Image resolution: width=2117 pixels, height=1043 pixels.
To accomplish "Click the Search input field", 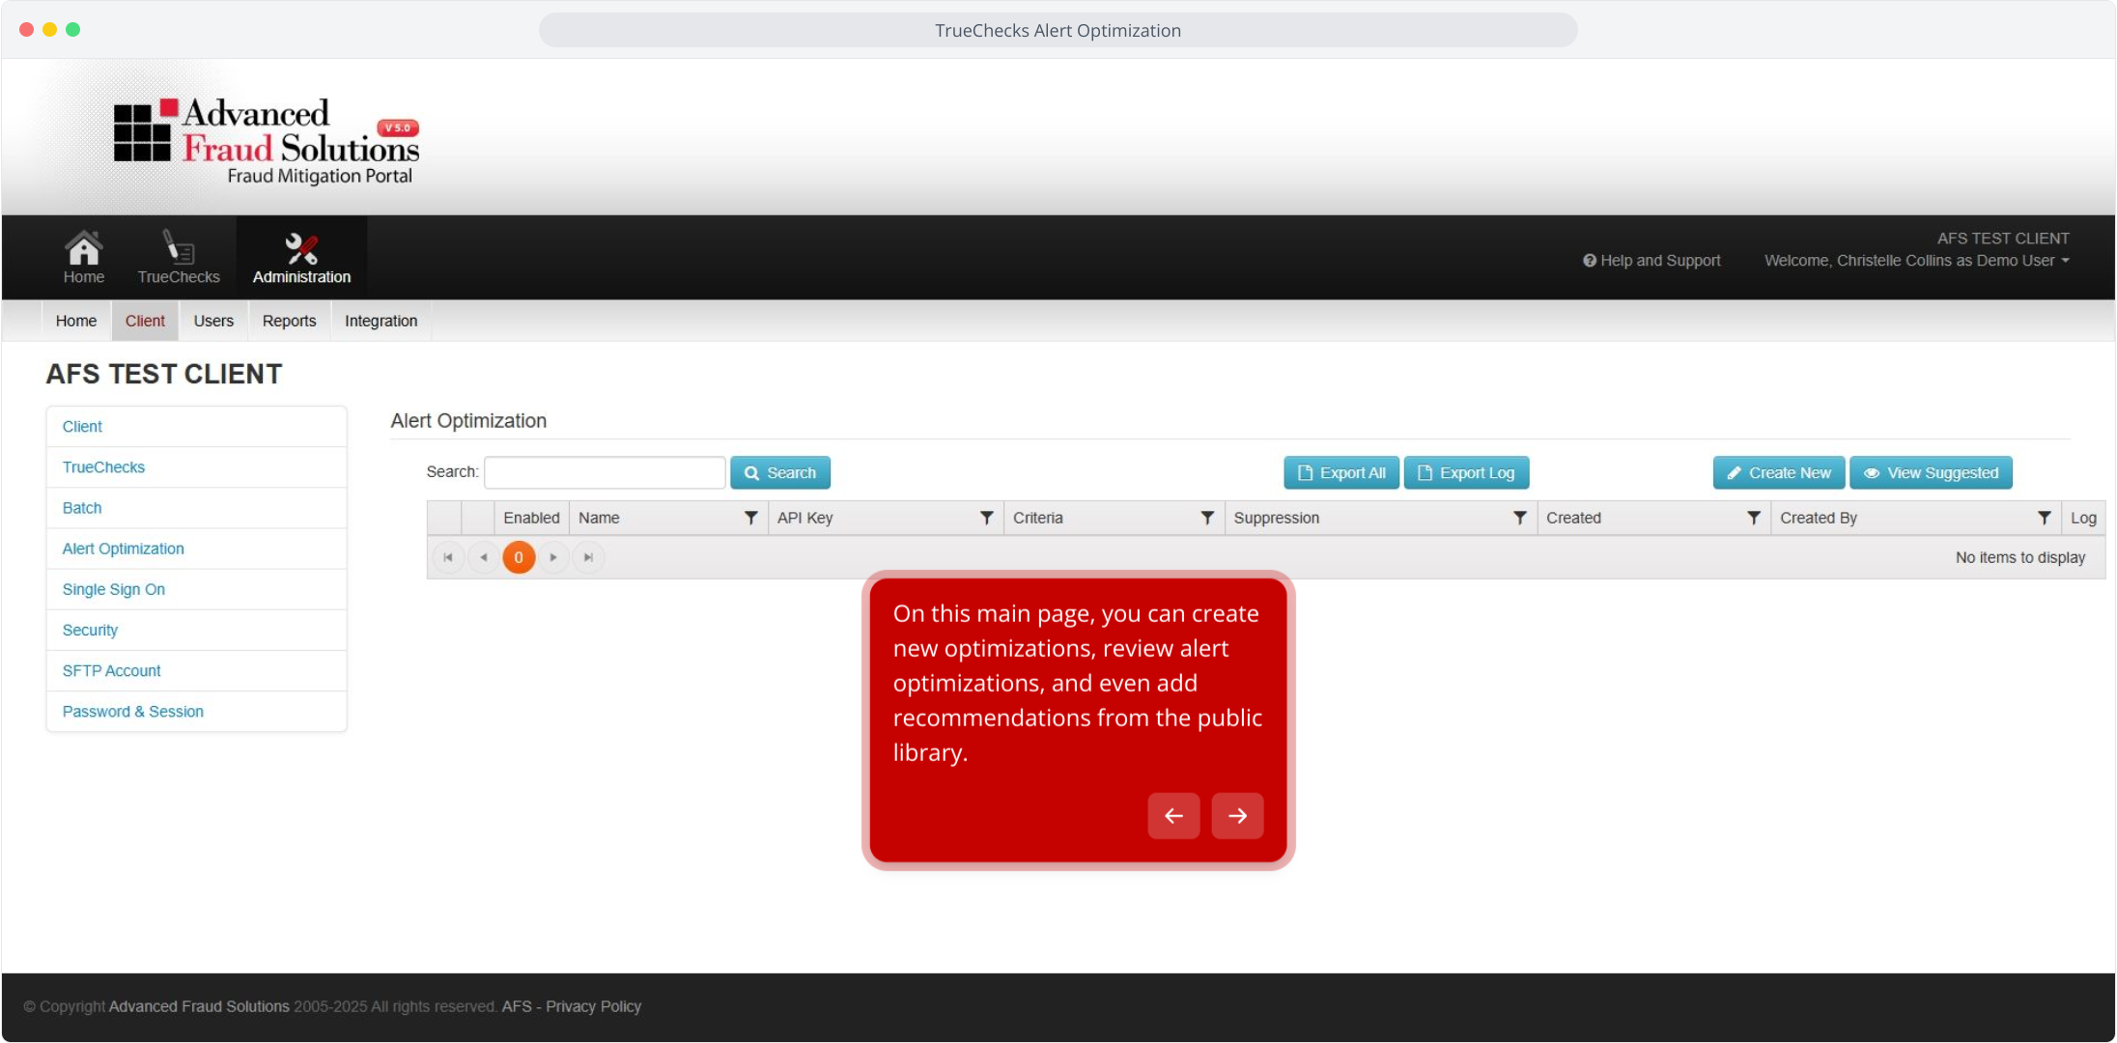I will pyautogui.click(x=605, y=472).
